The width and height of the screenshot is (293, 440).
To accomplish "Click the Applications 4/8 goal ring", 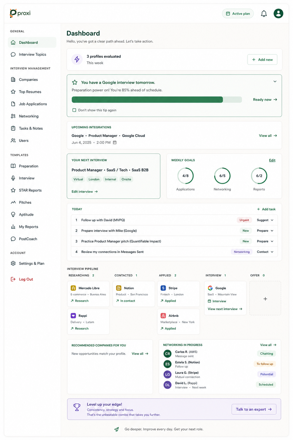I will [186, 176].
